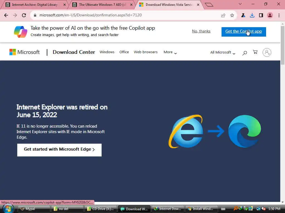This screenshot has height=213, width=285.
Task: Open the Windows navigation item
Action: click(x=107, y=52)
